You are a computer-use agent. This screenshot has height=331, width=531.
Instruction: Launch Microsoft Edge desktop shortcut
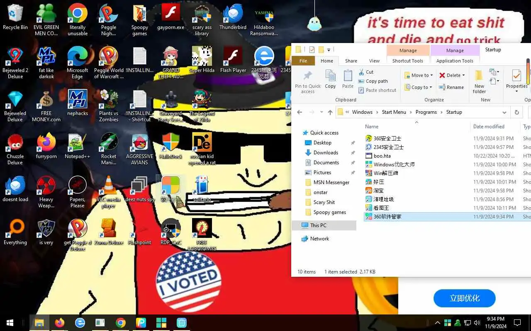tap(78, 63)
